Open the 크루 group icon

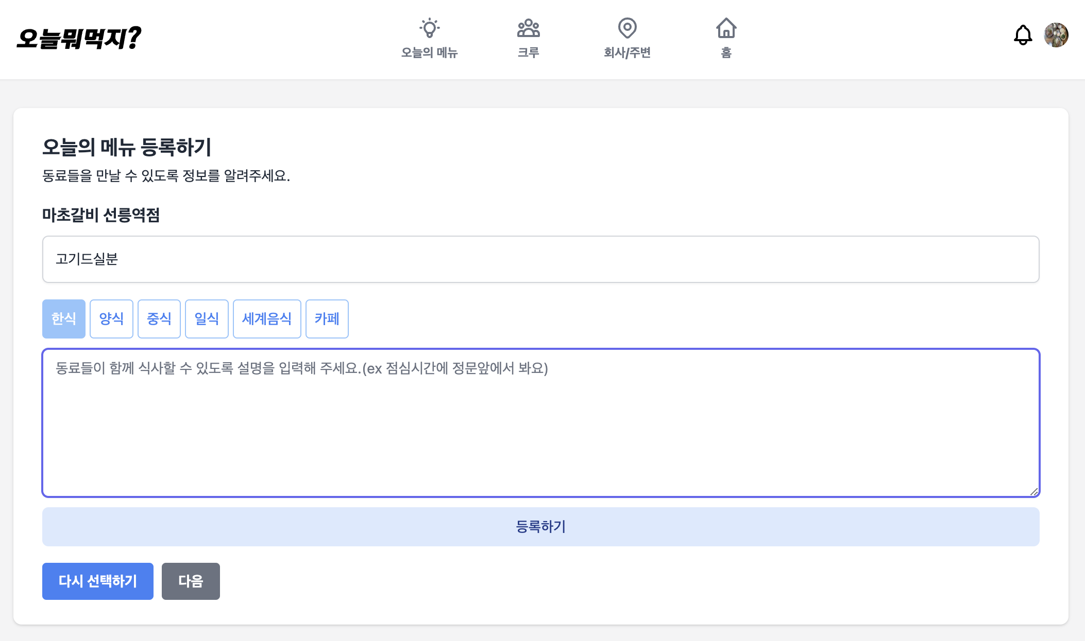[528, 28]
